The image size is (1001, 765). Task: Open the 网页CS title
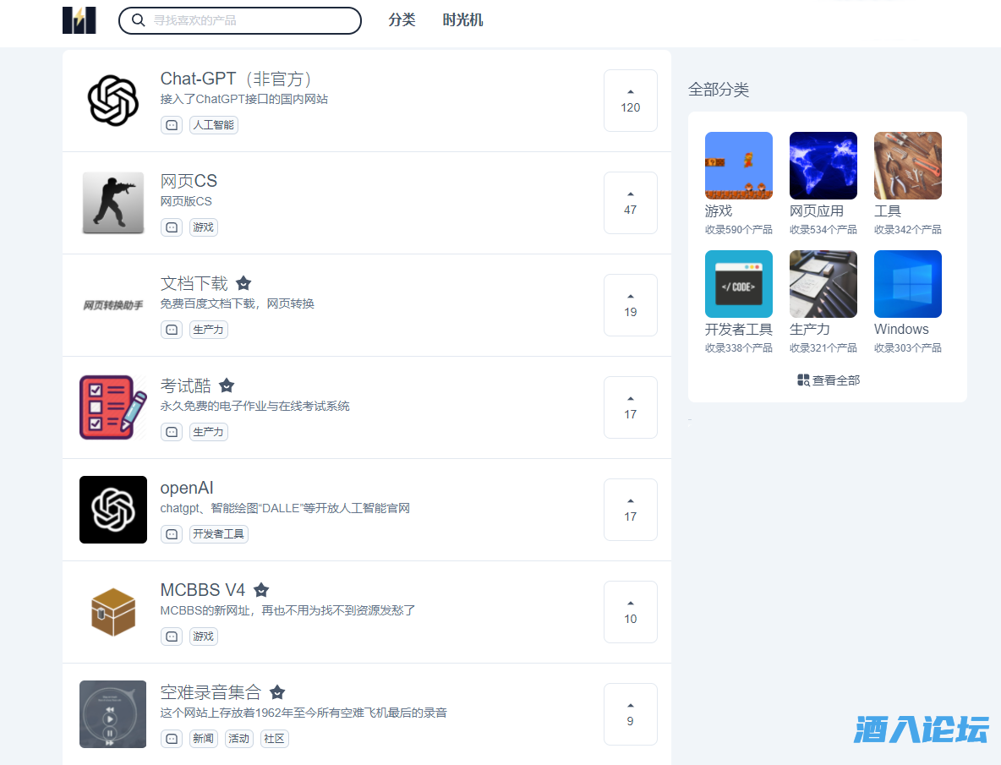click(x=189, y=181)
